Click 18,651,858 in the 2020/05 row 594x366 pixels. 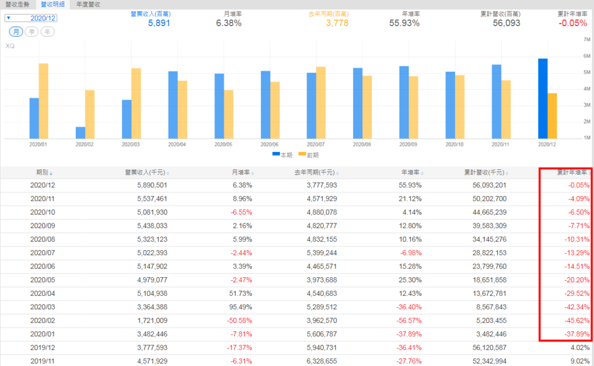point(490,280)
